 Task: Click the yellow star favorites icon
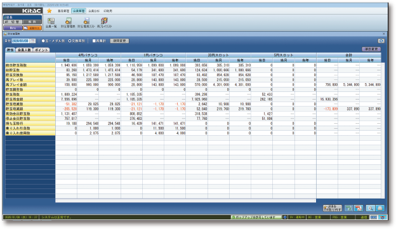pos(49,11)
